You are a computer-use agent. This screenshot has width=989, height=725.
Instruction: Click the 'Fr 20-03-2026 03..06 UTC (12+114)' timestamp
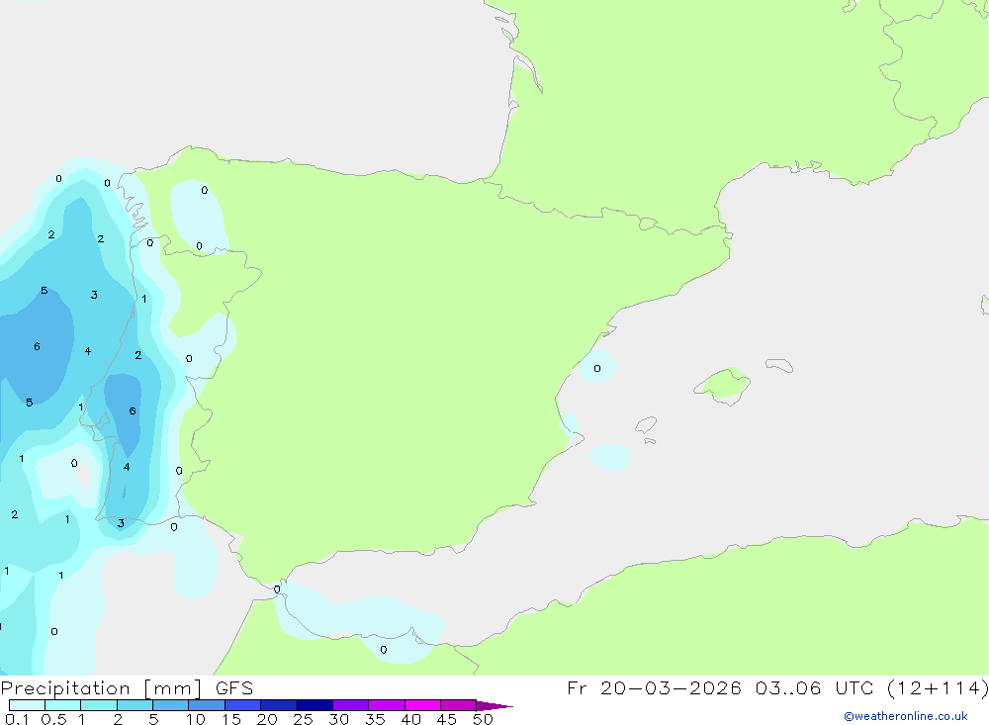[777, 688]
